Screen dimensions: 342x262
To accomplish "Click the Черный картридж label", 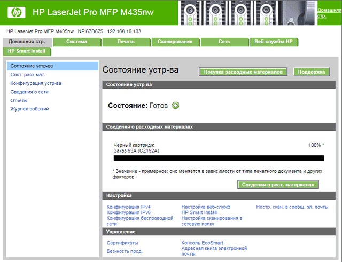I will click(x=134, y=145).
